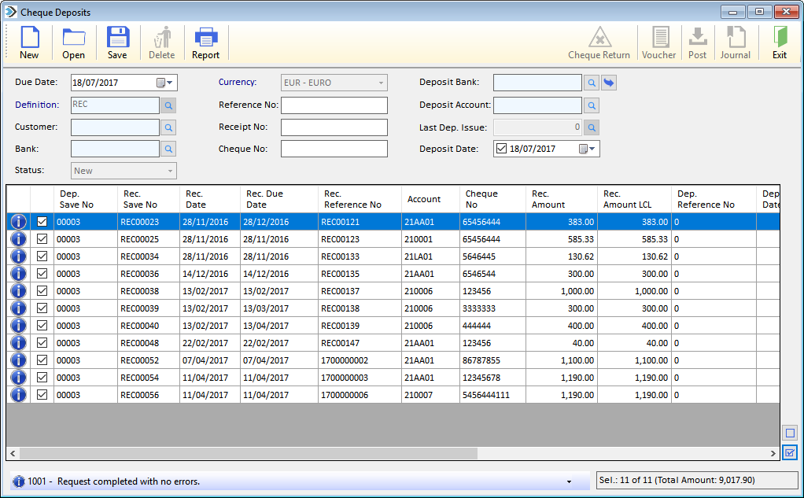Toggle the Deposit Date checkbox
The image size is (804, 498).
pos(501,149)
